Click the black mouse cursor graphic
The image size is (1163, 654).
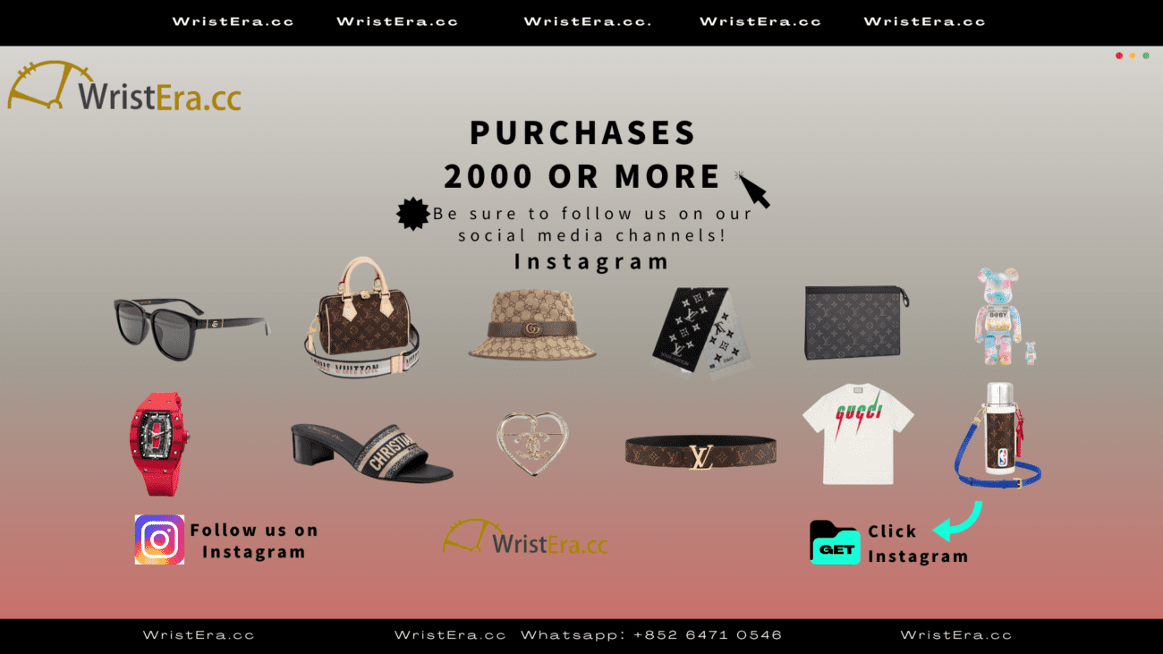tap(752, 190)
